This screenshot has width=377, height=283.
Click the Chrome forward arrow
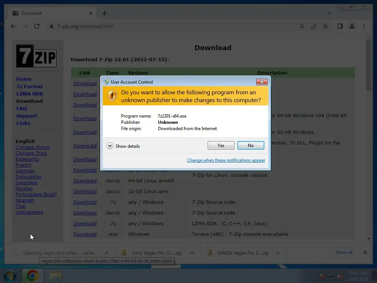coord(25,26)
